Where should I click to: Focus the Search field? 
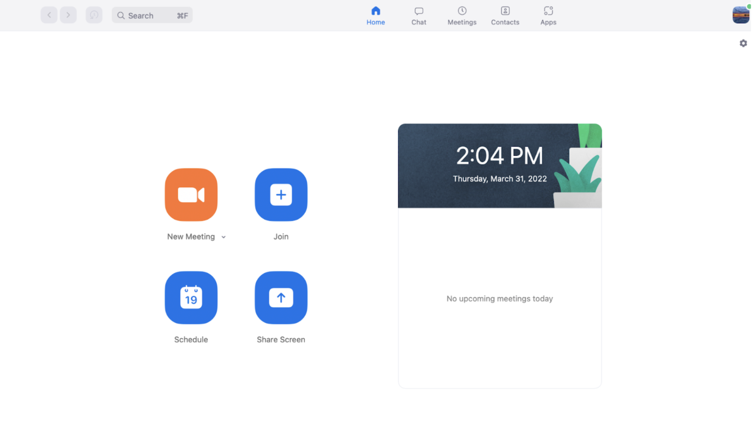pos(152,15)
